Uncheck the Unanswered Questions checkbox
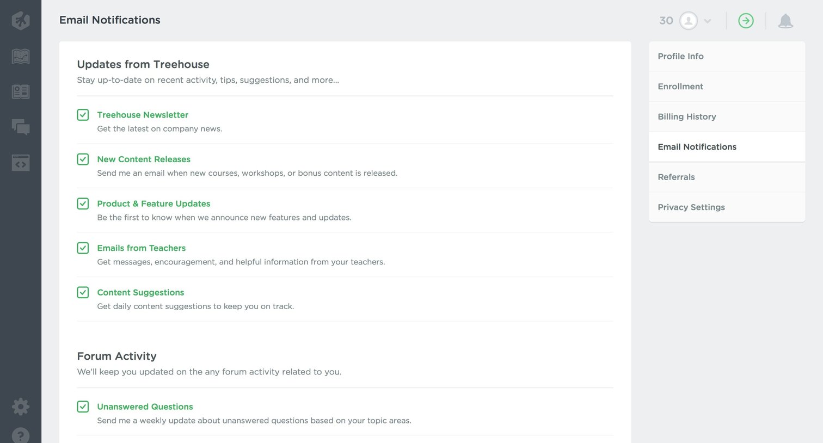 83,407
